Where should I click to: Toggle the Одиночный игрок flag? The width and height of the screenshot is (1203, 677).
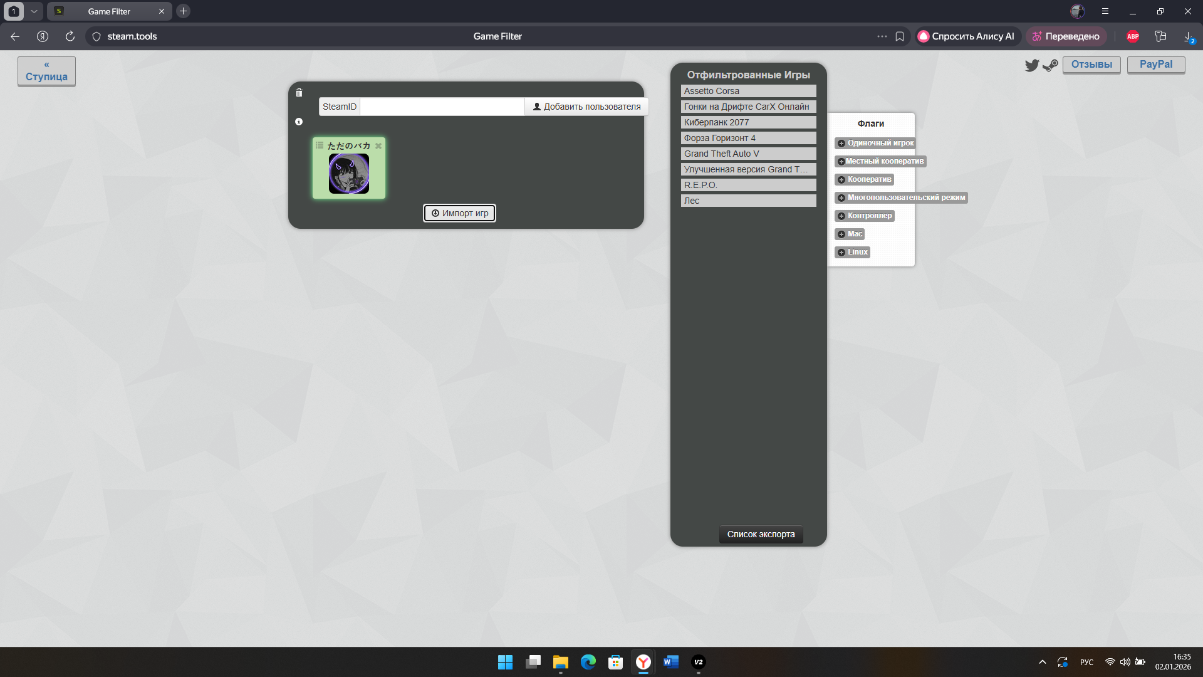[x=875, y=143]
